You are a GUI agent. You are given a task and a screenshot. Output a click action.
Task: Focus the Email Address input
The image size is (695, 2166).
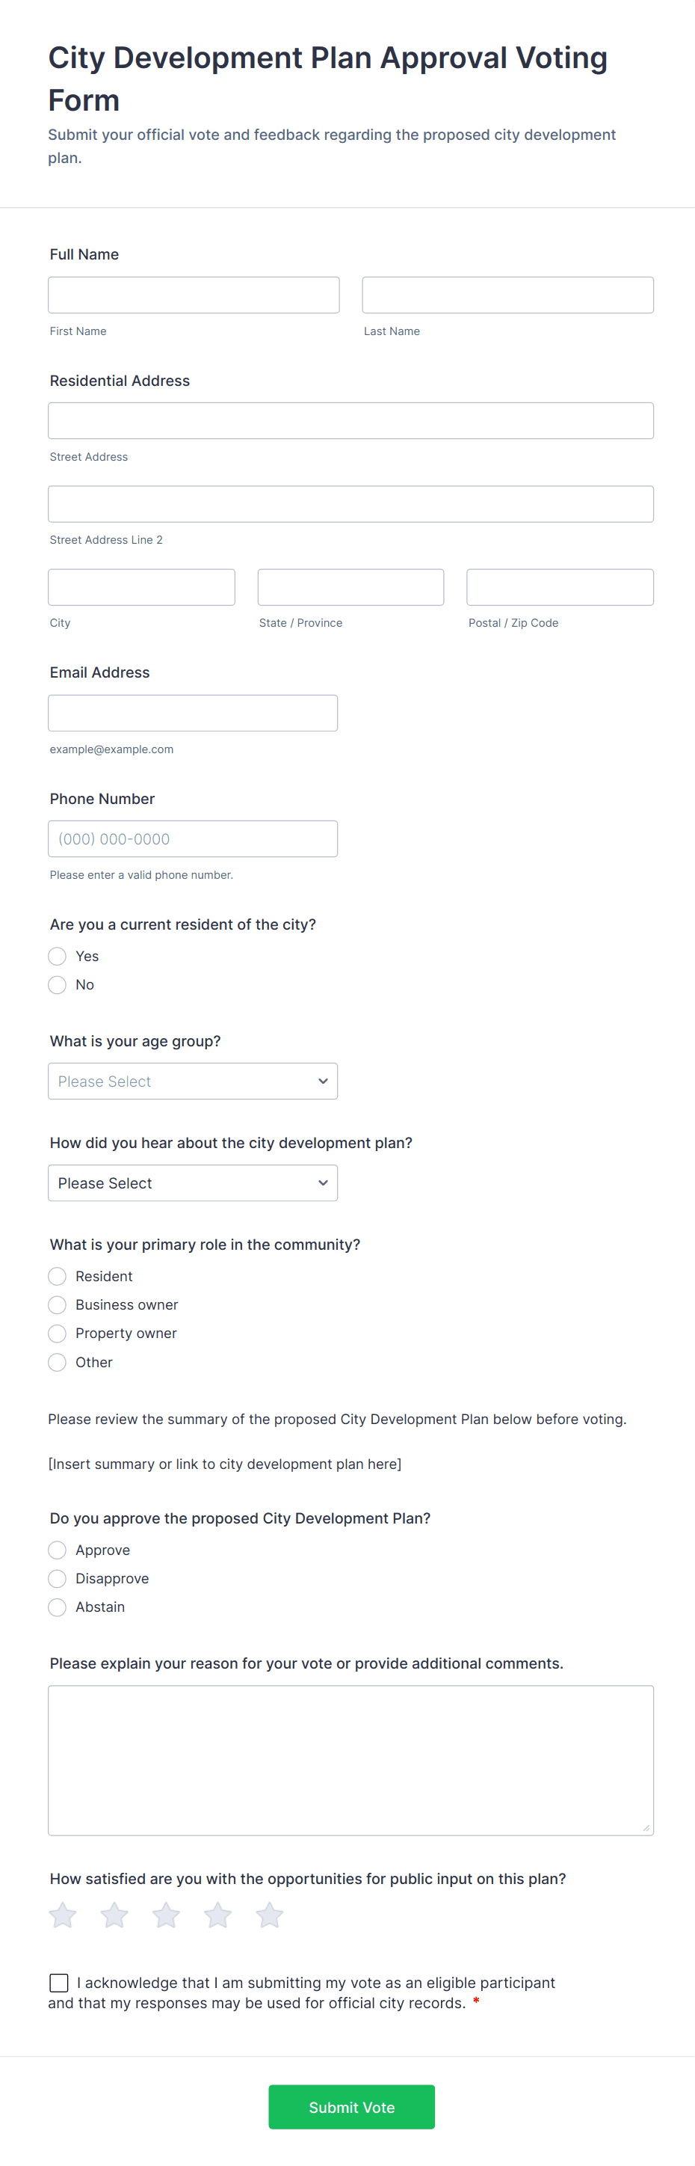click(193, 713)
